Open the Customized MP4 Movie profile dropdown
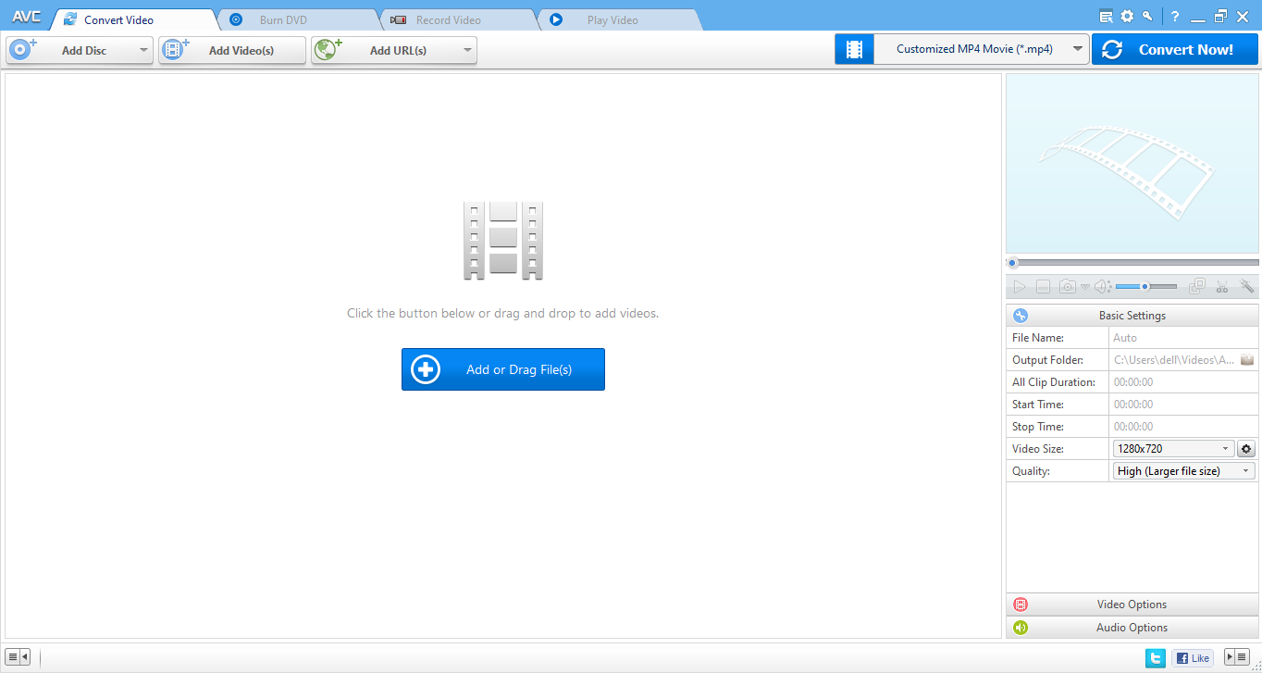 (x=981, y=50)
